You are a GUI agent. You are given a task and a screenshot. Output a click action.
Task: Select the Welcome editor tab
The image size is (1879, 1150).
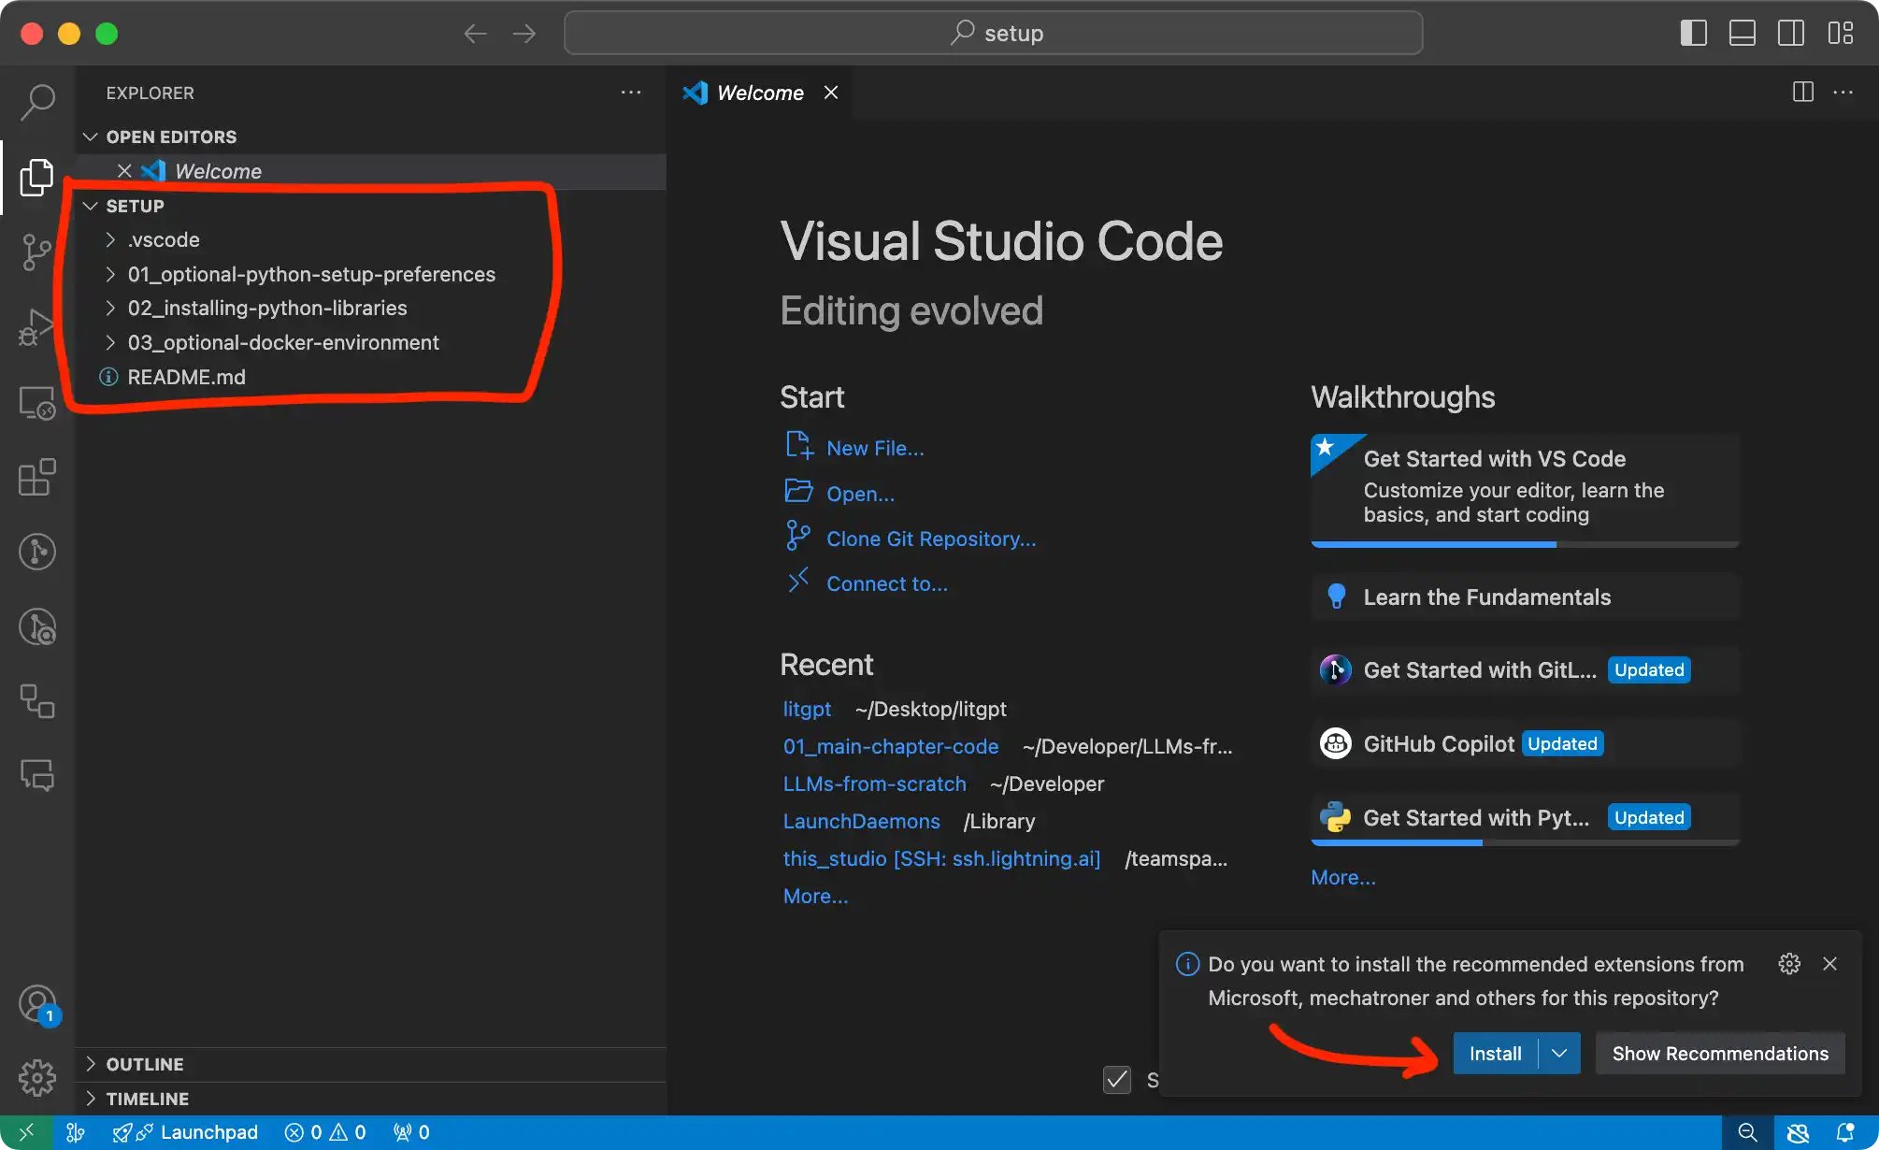click(759, 93)
